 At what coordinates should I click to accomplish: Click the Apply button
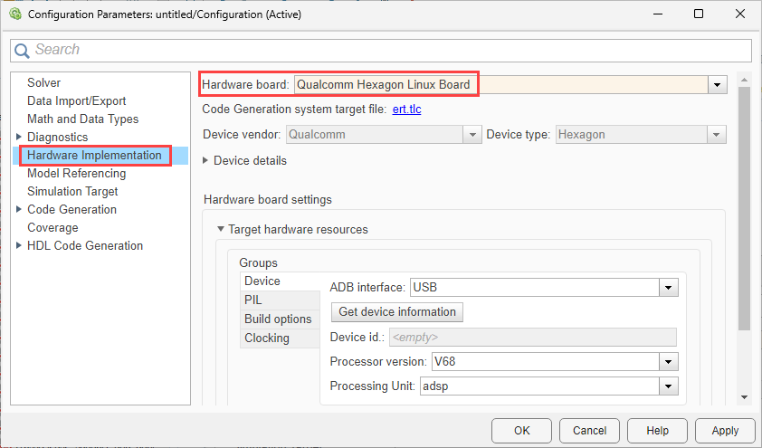(724, 431)
